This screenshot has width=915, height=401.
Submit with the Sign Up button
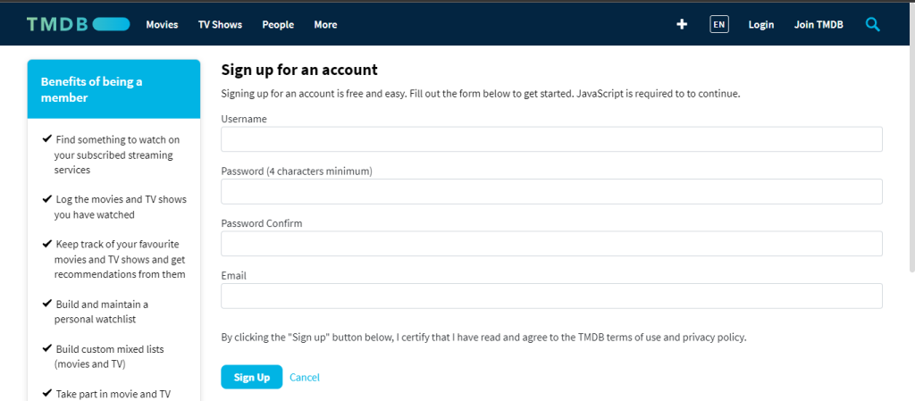pyautogui.click(x=251, y=377)
